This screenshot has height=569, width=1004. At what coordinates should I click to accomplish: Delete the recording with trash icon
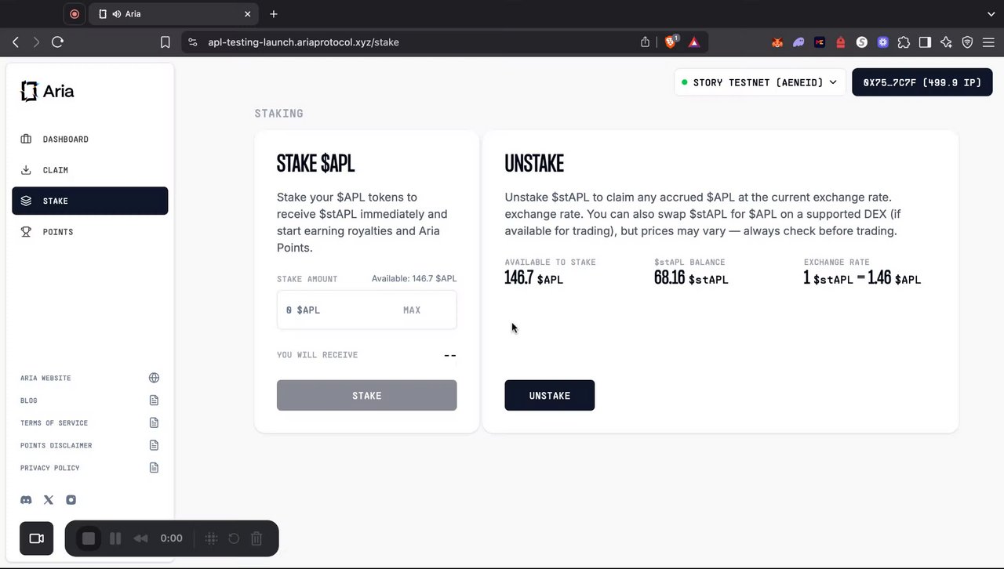pos(256,538)
